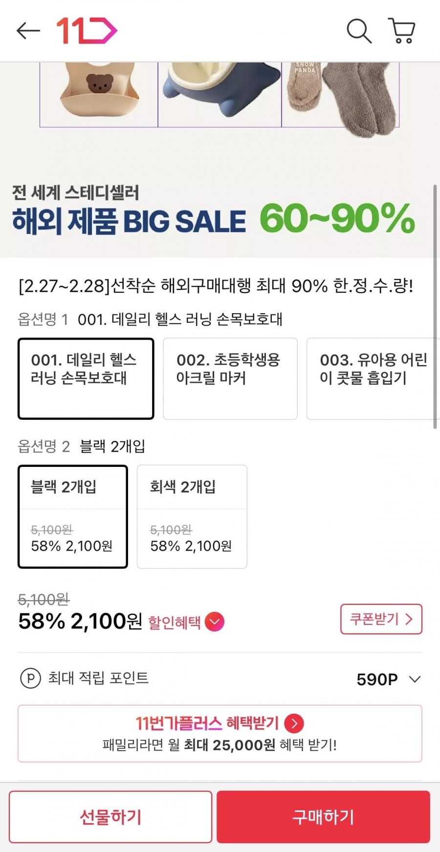Tap the arrow icon beside 11번가플러스 혜택받기
Viewport: 440px width, 852px height.
pyautogui.click(x=294, y=723)
